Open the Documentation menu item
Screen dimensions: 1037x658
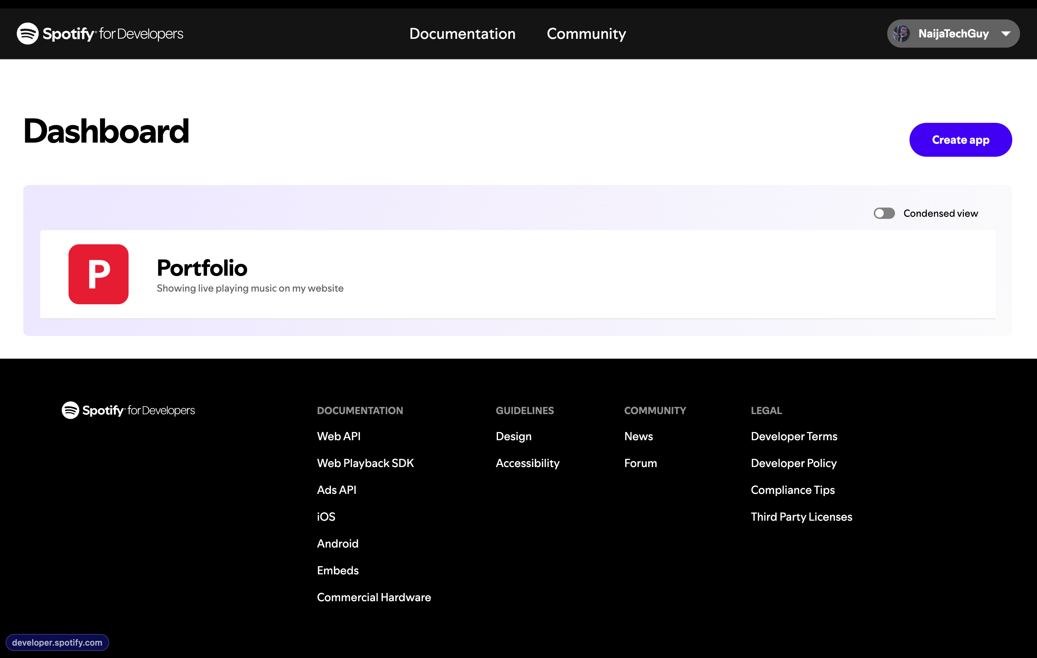pyautogui.click(x=462, y=34)
